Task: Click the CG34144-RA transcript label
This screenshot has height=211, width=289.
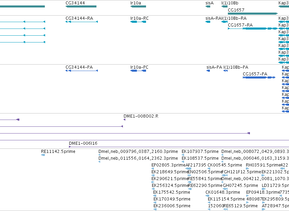Action: [79, 18]
